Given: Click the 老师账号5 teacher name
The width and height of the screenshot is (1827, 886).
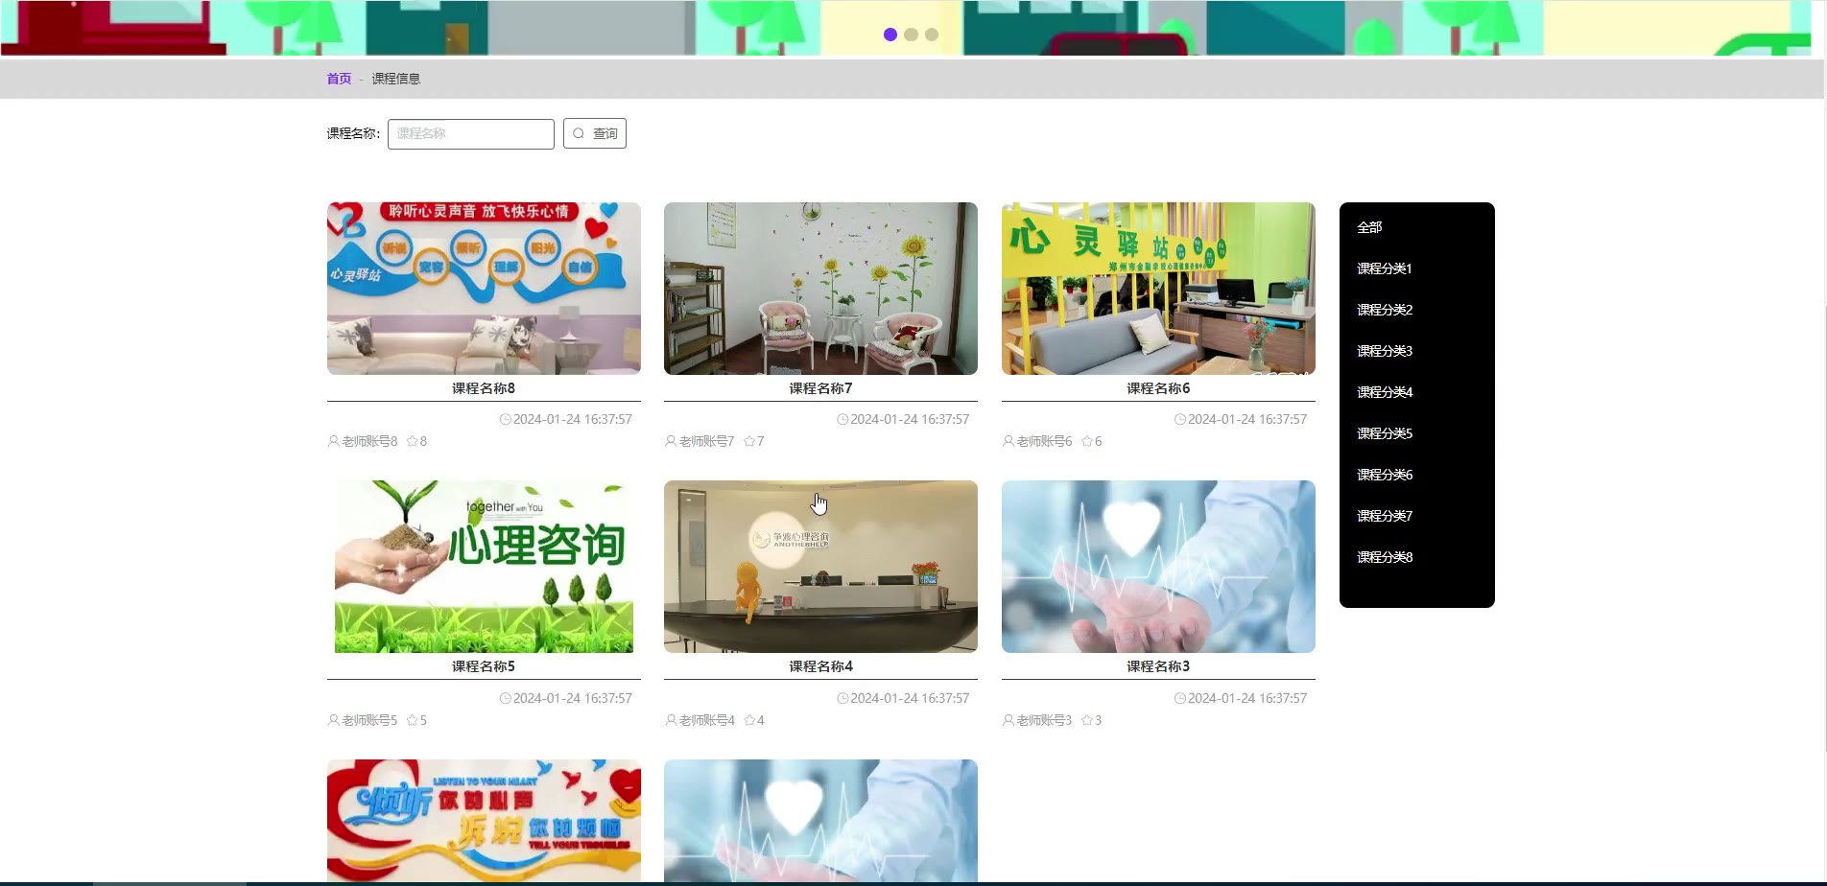Looking at the screenshot, I should pyautogui.click(x=369, y=720).
